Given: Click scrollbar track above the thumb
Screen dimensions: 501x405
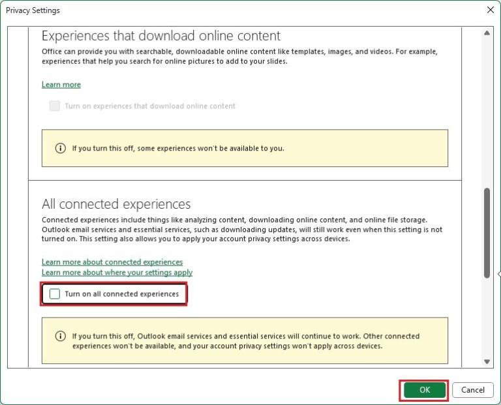Looking at the screenshot, I should [x=487, y=111].
